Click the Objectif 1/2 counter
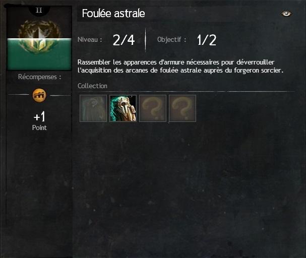Screen dimensions: 306x258 tap(207, 40)
